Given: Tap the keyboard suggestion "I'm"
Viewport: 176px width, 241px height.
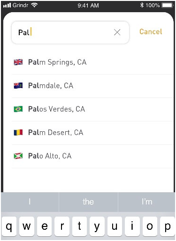Looking at the screenshot, I should (147, 202).
